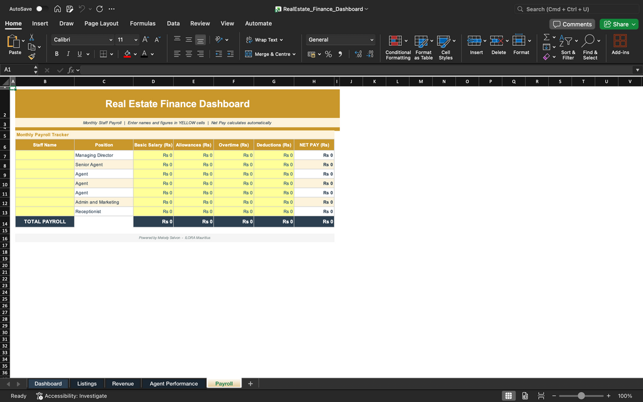This screenshot has height=402, width=643.
Task: Open the Page Layout ribbon tab
Action: click(x=101, y=23)
